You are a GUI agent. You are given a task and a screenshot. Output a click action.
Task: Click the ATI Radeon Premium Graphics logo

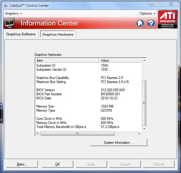pyautogui.click(x=168, y=19)
